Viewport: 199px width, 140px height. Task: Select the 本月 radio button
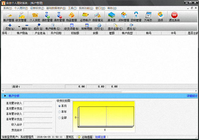tap(60, 106)
